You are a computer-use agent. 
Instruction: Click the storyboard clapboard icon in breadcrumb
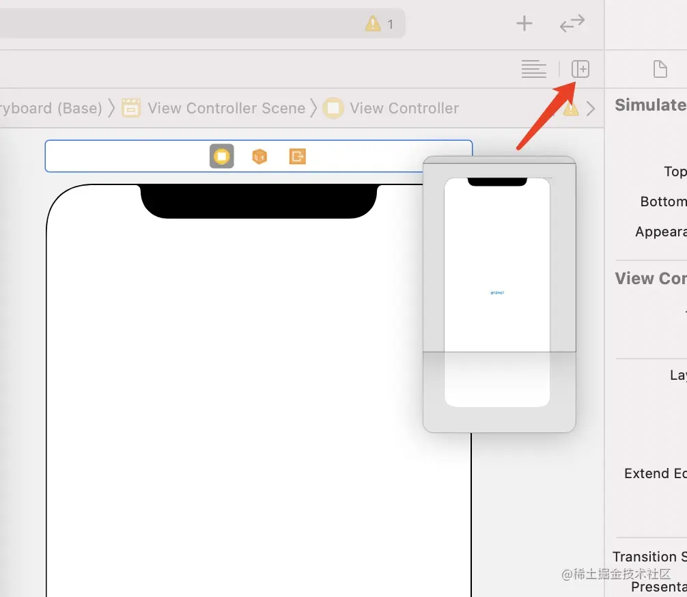tap(131, 108)
